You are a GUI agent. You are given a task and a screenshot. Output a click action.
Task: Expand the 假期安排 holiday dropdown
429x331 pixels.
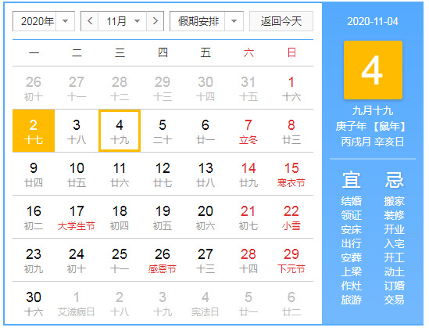206,21
